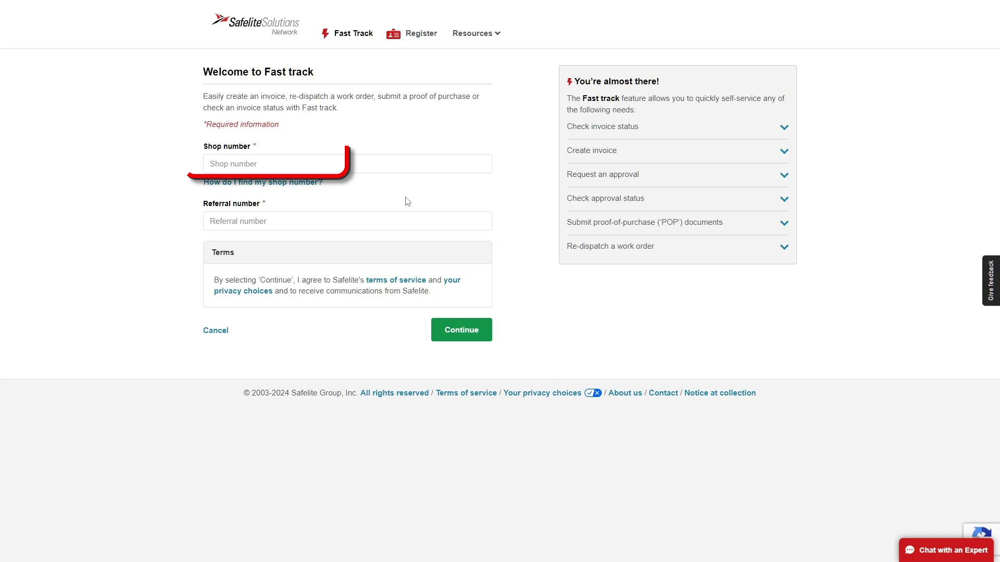Focus the Referral number input field
This screenshot has height=562, width=1000.
[347, 221]
